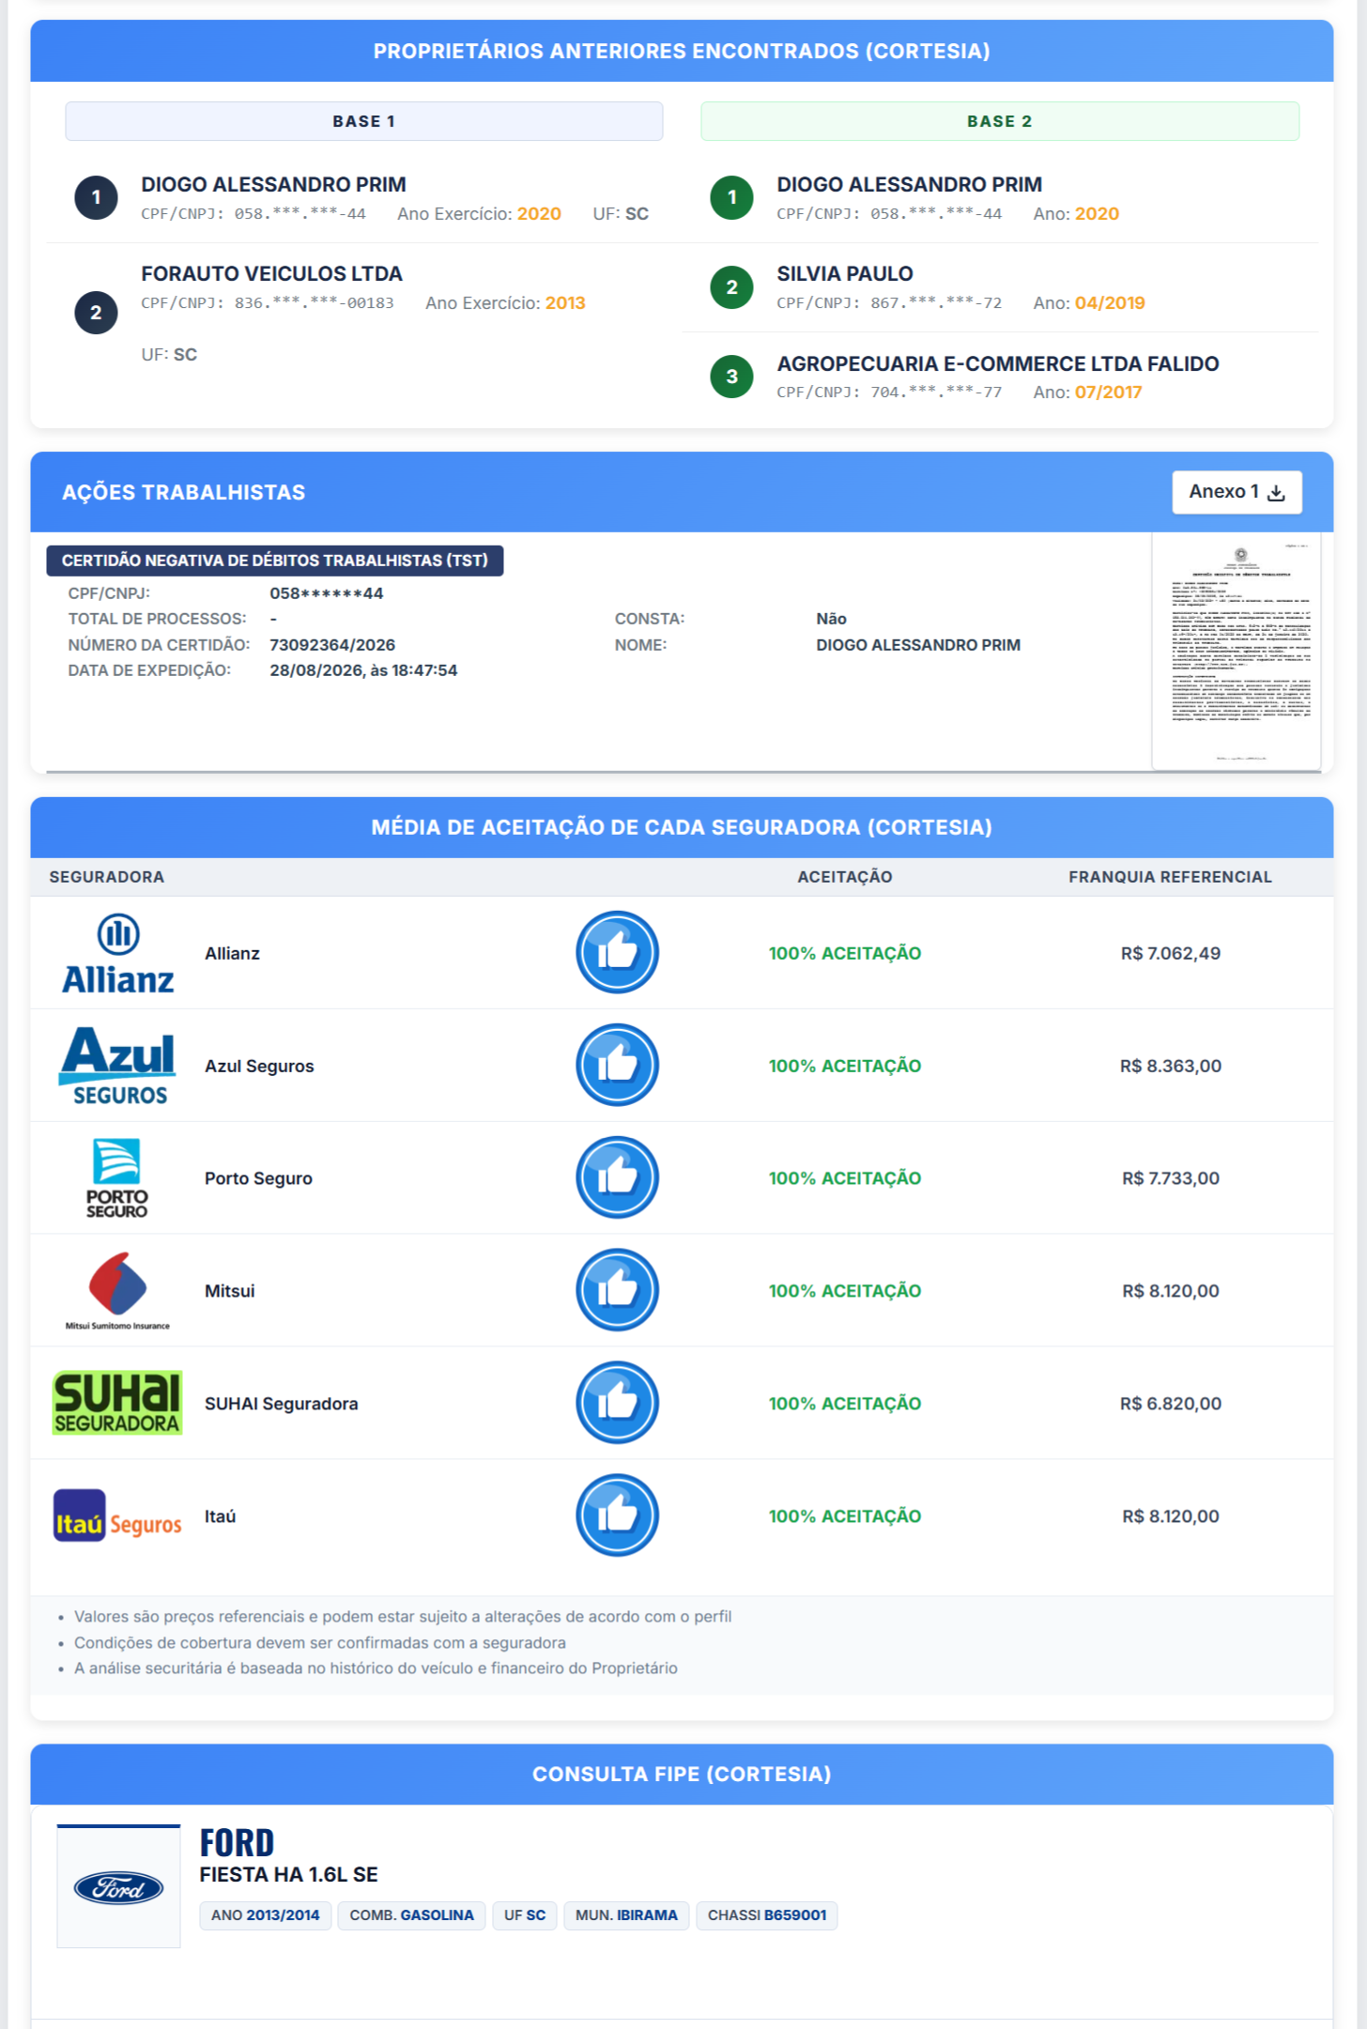
Task: Click the thumbs-up icon for Porto Seguro
Action: 617,1177
